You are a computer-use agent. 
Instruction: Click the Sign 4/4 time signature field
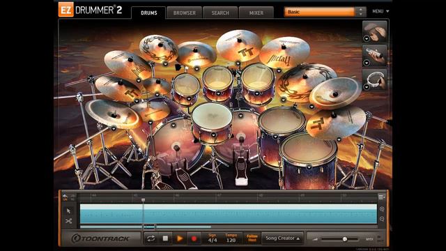(212, 238)
